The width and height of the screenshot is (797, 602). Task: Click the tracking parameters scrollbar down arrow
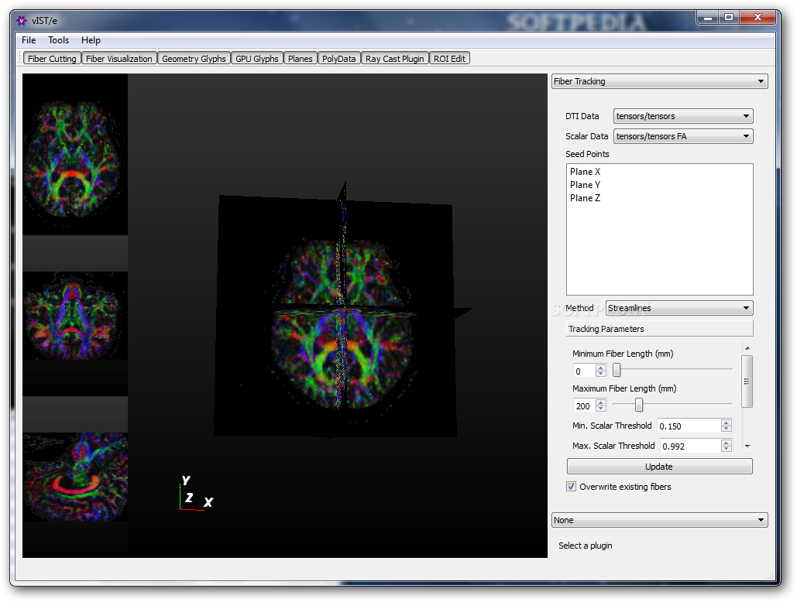tap(747, 446)
